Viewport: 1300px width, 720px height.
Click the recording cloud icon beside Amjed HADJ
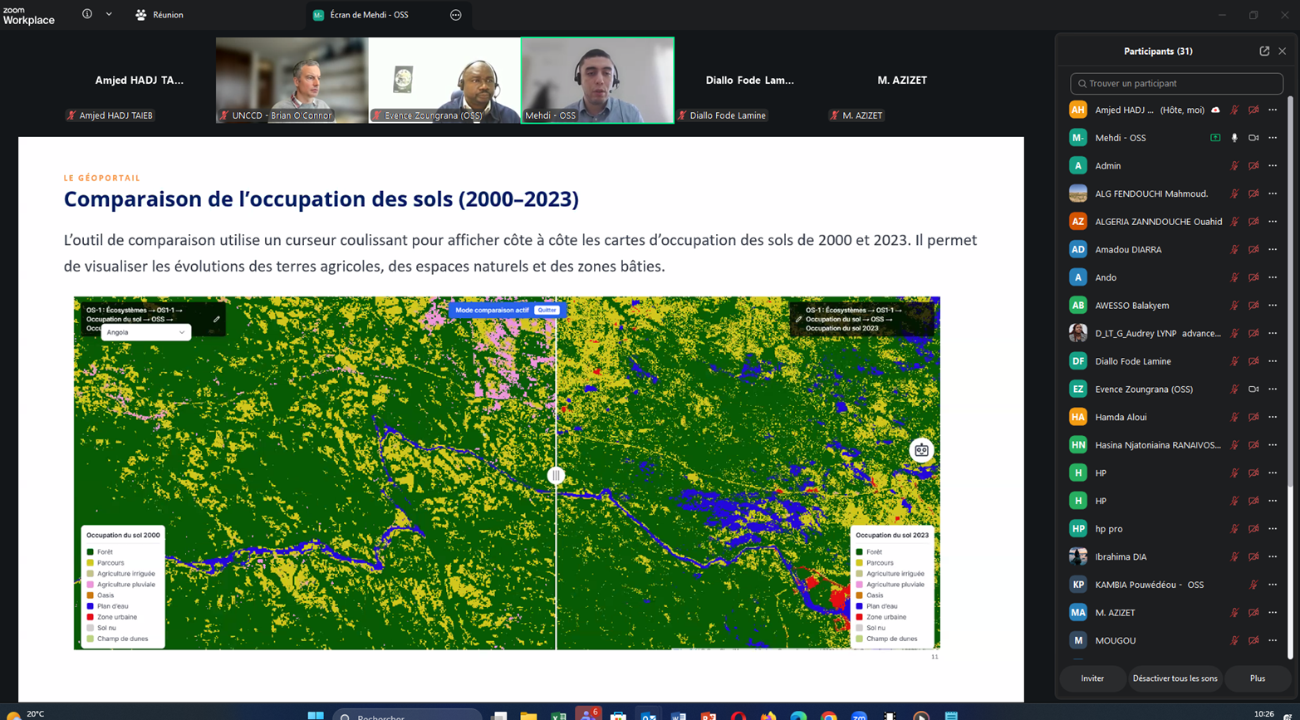point(1215,110)
